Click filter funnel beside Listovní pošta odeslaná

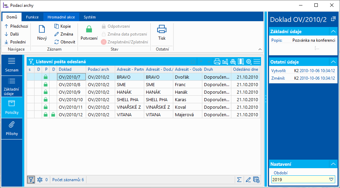[x=31, y=62]
